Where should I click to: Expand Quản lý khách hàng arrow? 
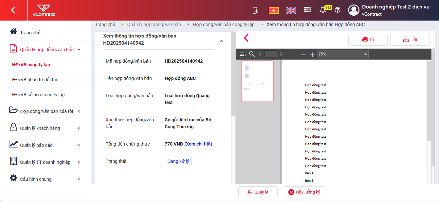tap(79, 128)
